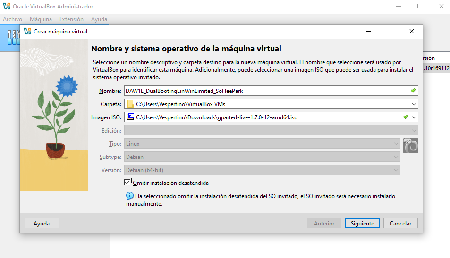Click Siguiente to continue
The width and height of the screenshot is (450, 258).
(362, 223)
